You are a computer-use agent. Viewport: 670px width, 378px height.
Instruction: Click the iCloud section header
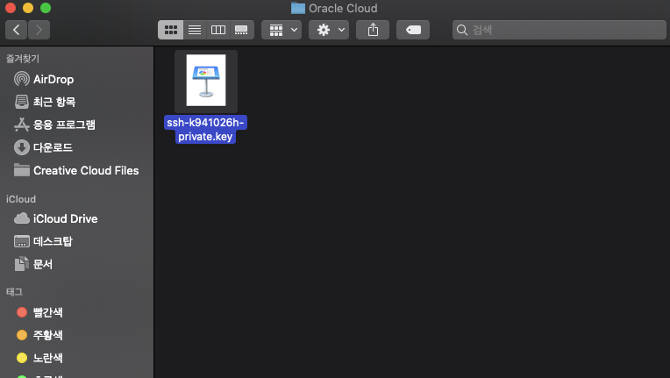[x=21, y=199]
